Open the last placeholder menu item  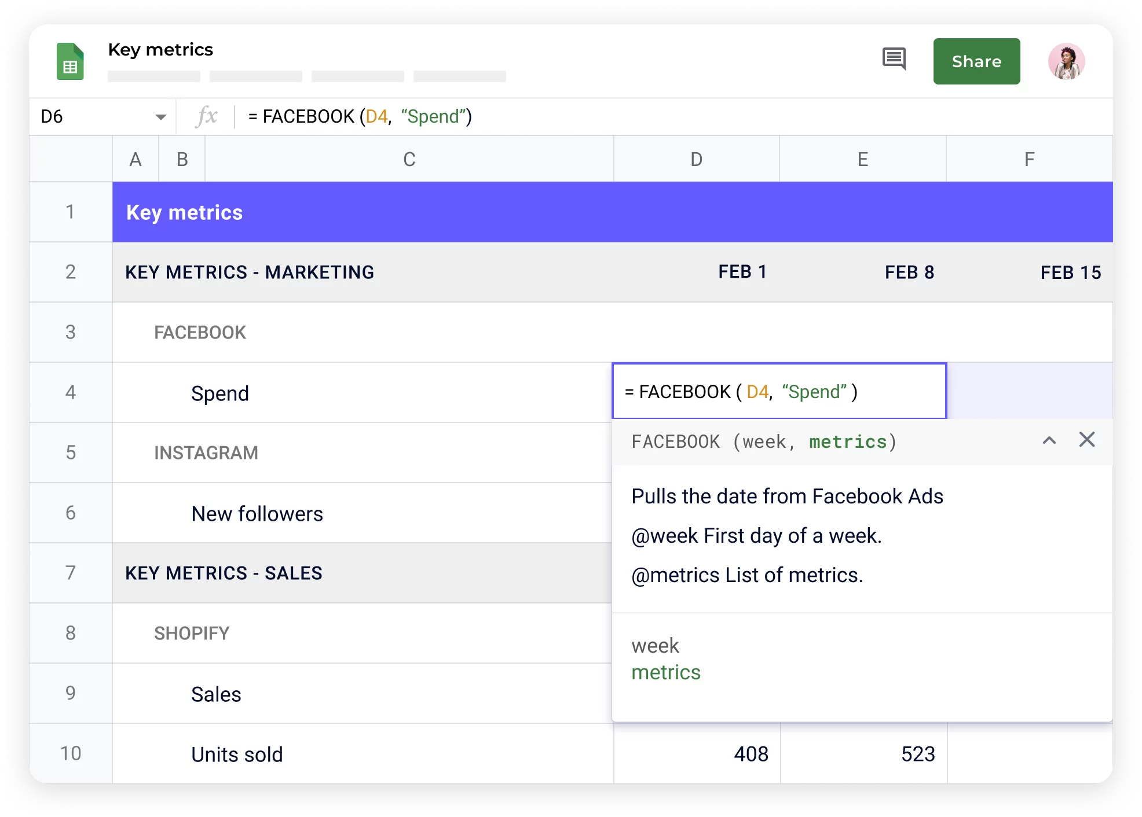click(x=460, y=76)
